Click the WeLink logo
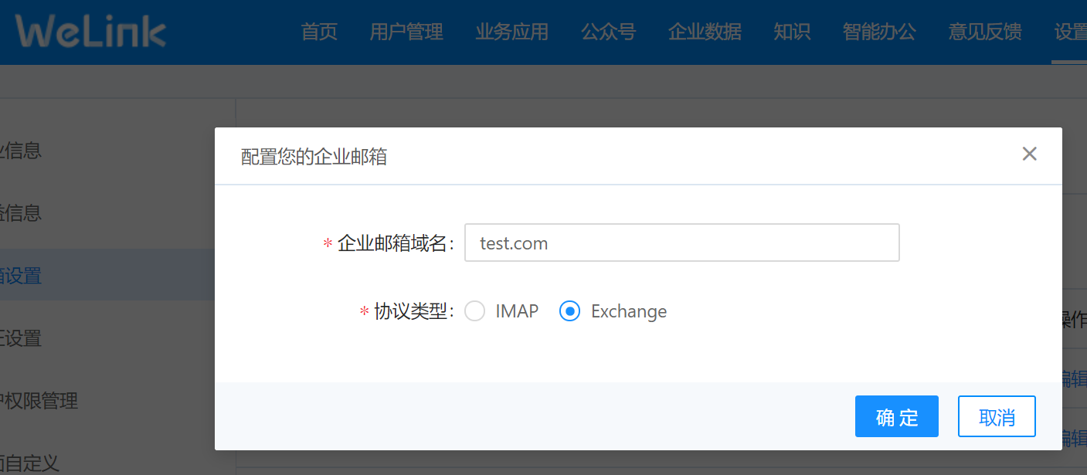 (90, 32)
